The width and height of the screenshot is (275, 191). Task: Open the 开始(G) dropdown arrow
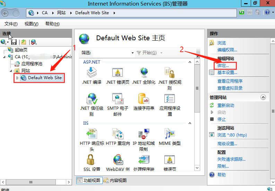tap(161, 53)
